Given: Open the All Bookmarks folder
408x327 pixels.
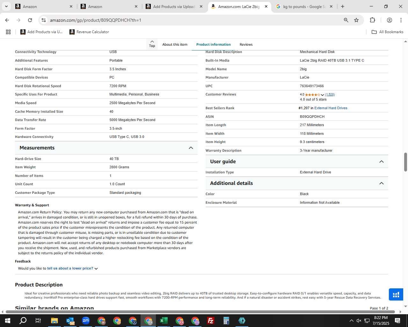Looking at the screenshot, I should point(388,32).
